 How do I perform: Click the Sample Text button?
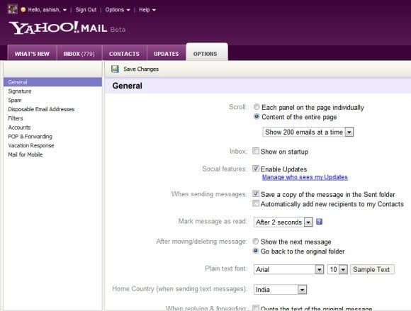(372, 269)
